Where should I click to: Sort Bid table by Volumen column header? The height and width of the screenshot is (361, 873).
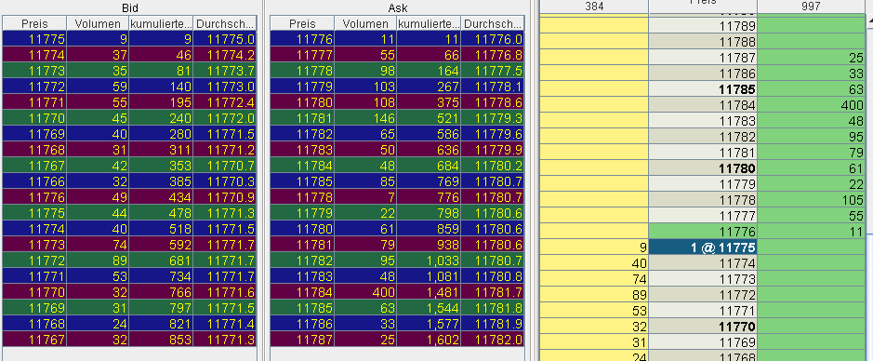98,23
